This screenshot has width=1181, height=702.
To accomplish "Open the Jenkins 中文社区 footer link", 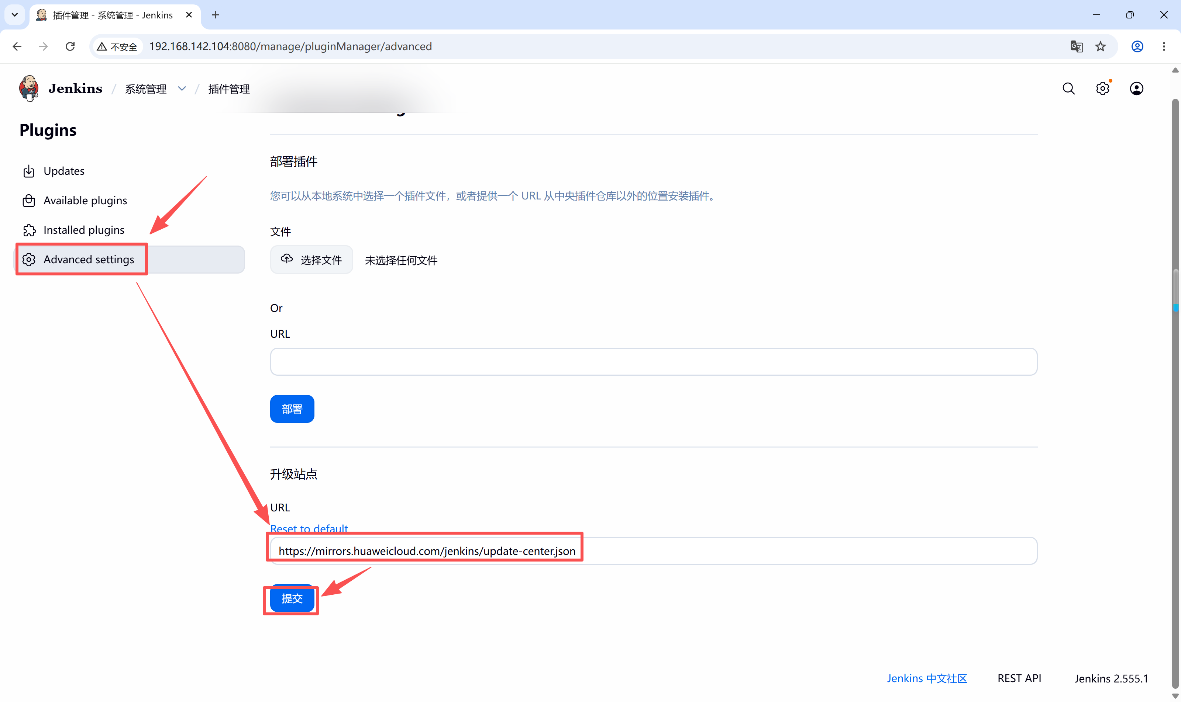I will click(927, 678).
